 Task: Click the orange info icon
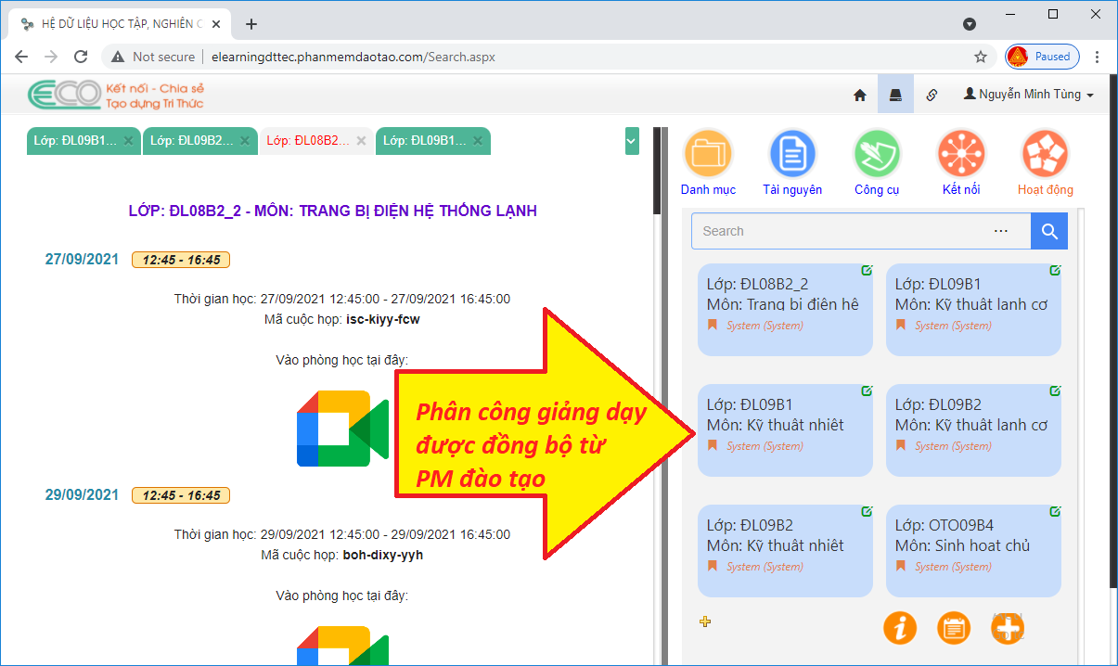(x=899, y=628)
